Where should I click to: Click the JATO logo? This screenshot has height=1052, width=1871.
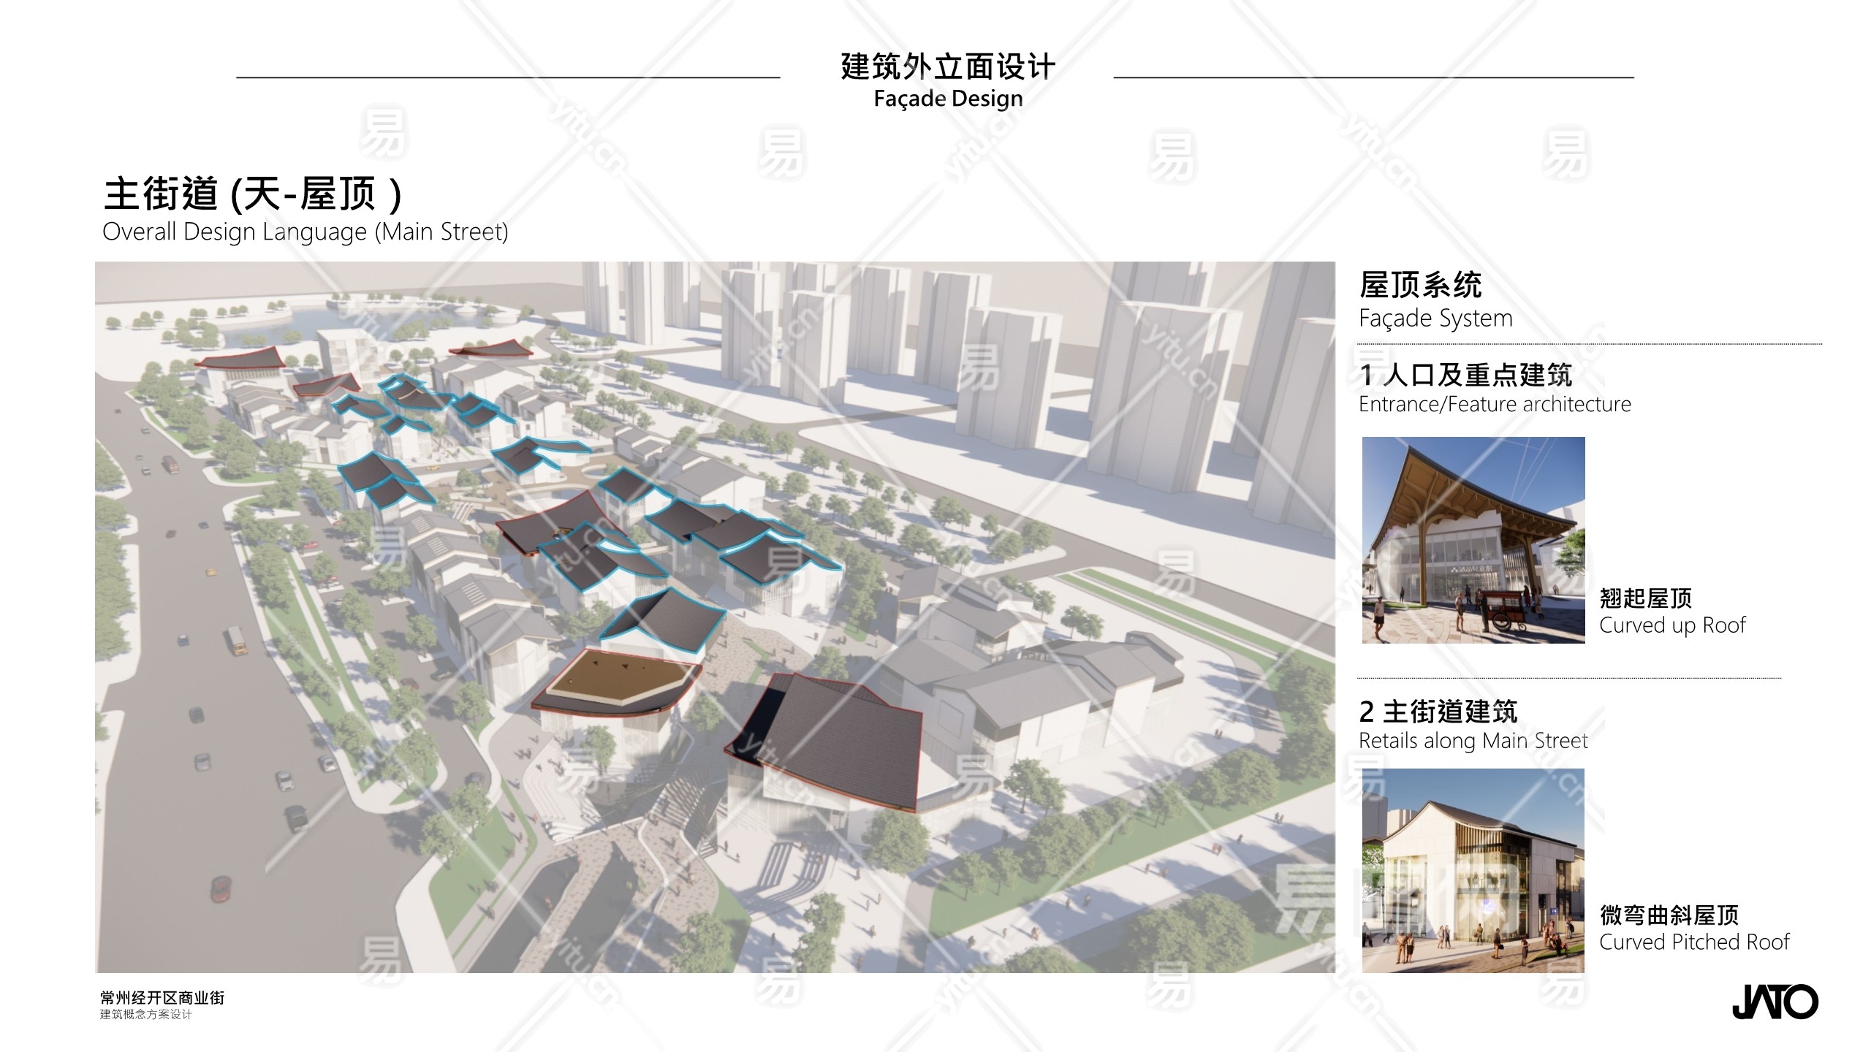coord(1775,1002)
